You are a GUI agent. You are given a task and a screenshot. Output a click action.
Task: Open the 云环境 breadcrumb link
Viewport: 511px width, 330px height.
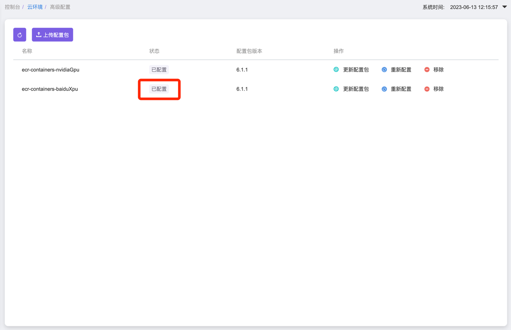tap(35, 7)
